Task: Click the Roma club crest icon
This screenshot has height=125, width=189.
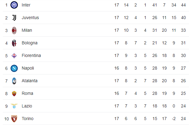Action: 14,94
